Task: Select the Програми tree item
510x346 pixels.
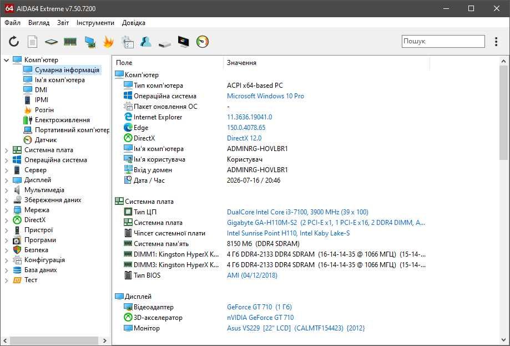Action: point(40,240)
